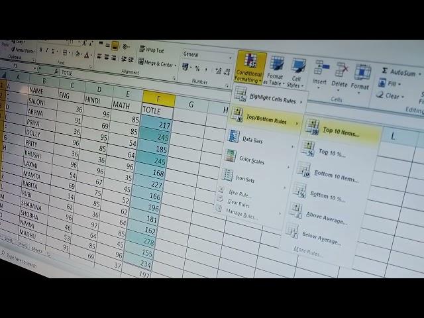The height and width of the screenshot is (318, 424).
Task: Toggle Top Align vertical alignment
Action: 101,43
